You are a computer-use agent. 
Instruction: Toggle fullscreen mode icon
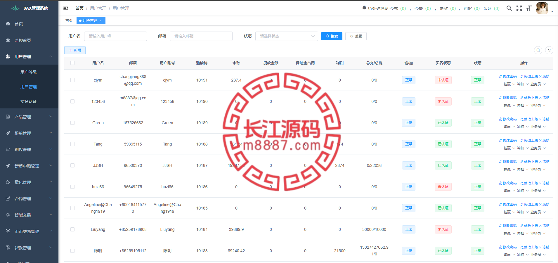point(519,8)
